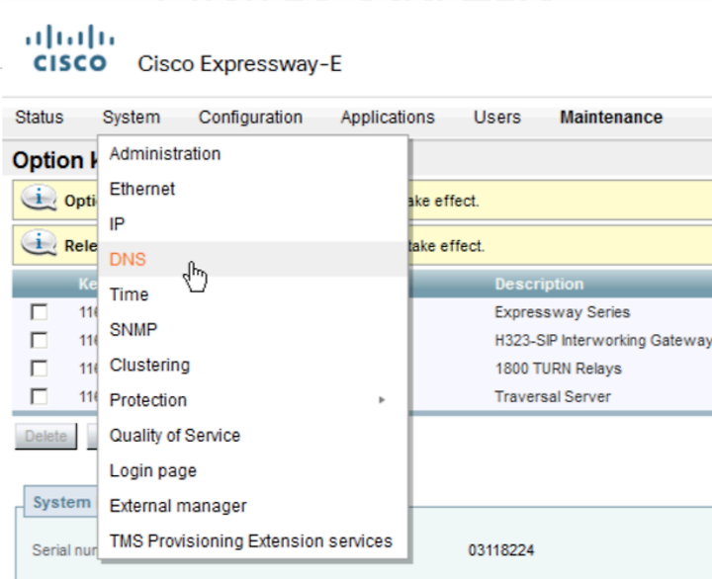Click the Expressway Series description

(562, 312)
